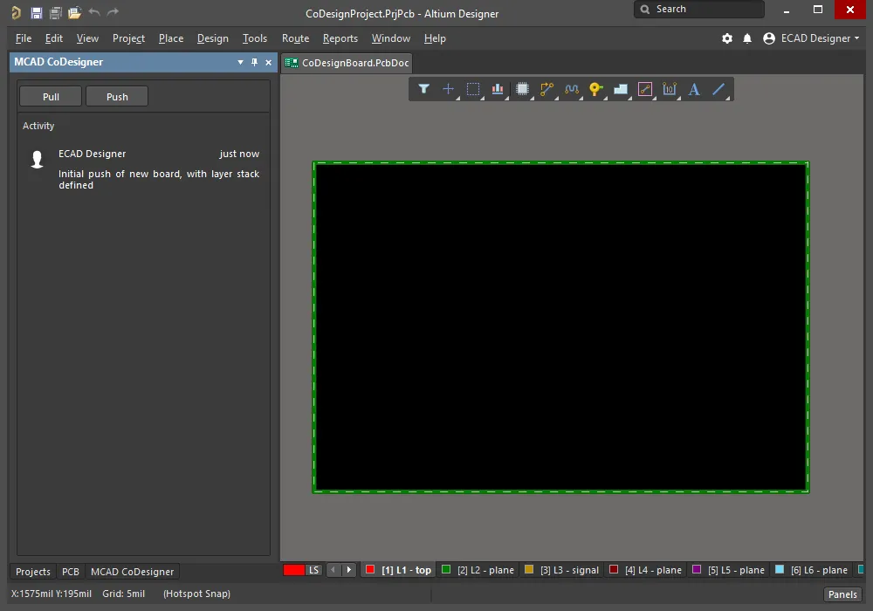
Task: Click the selection filter funnel icon
Action: pyautogui.click(x=423, y=89)
